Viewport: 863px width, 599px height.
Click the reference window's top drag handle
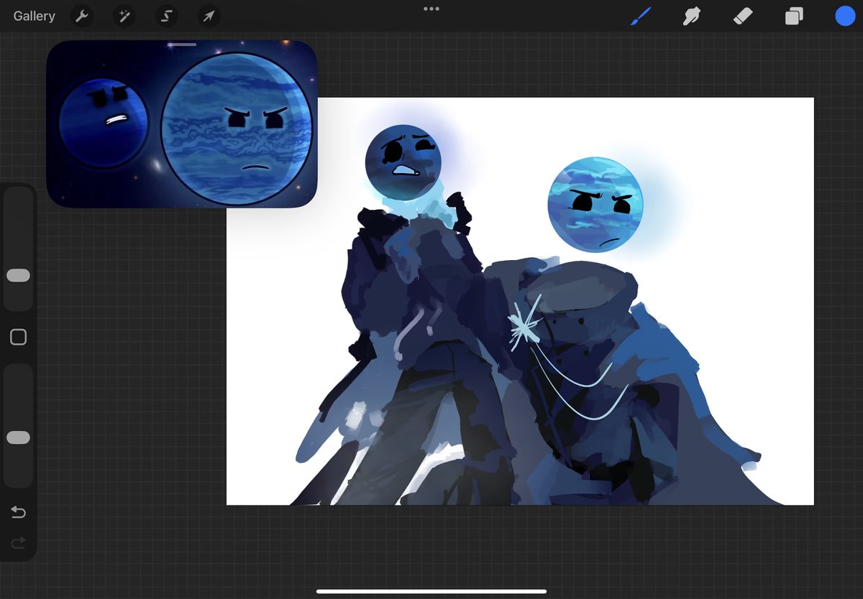(x=182, y=45)
